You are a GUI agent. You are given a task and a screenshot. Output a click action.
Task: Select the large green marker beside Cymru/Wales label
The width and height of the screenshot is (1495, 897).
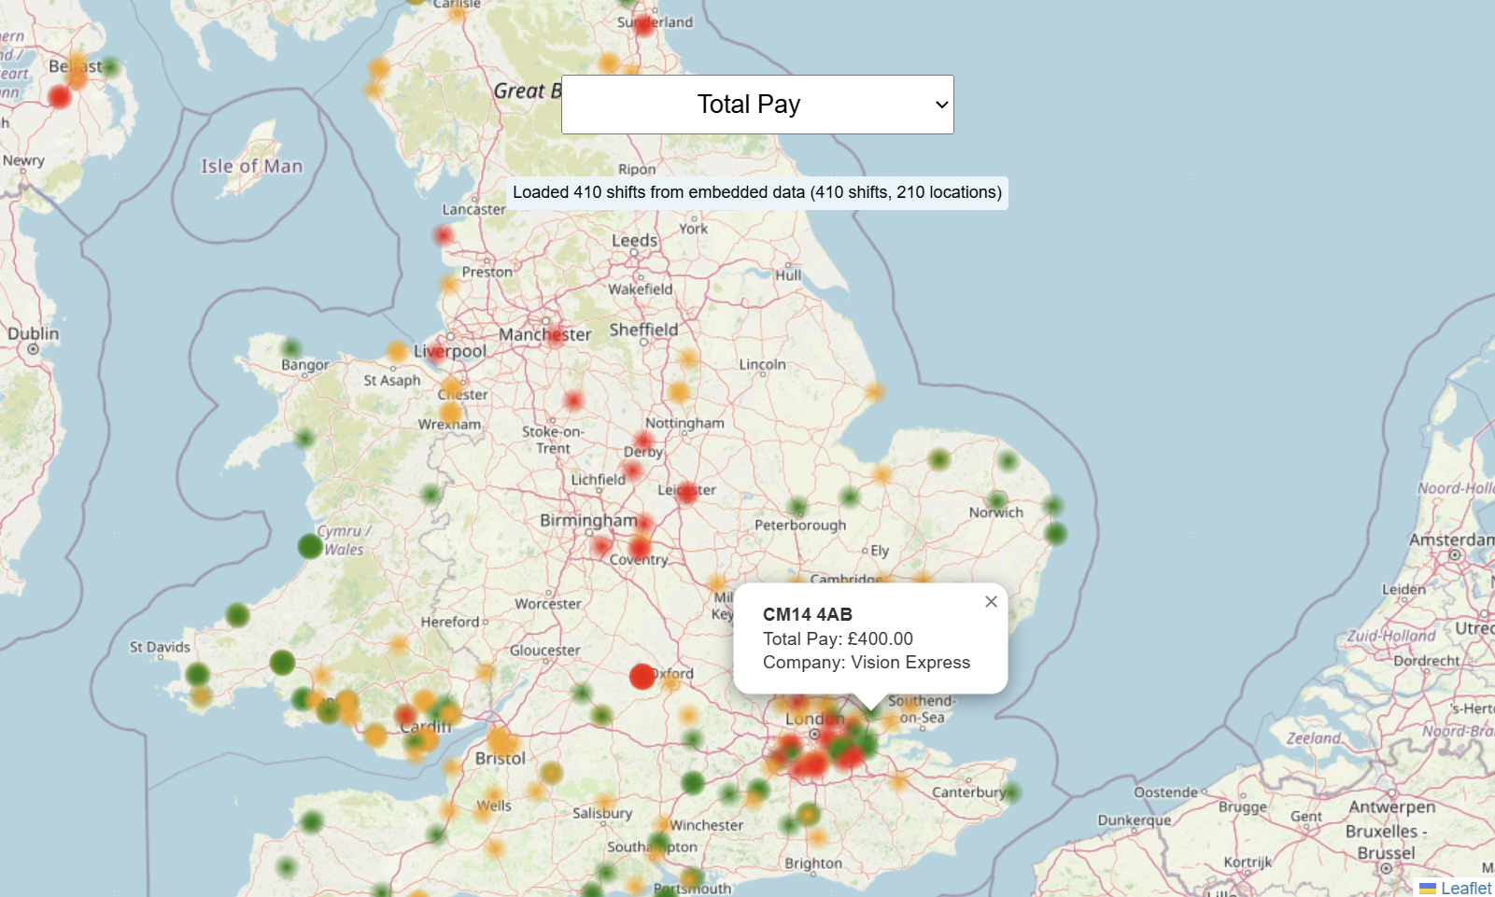[x=310, y=546]
